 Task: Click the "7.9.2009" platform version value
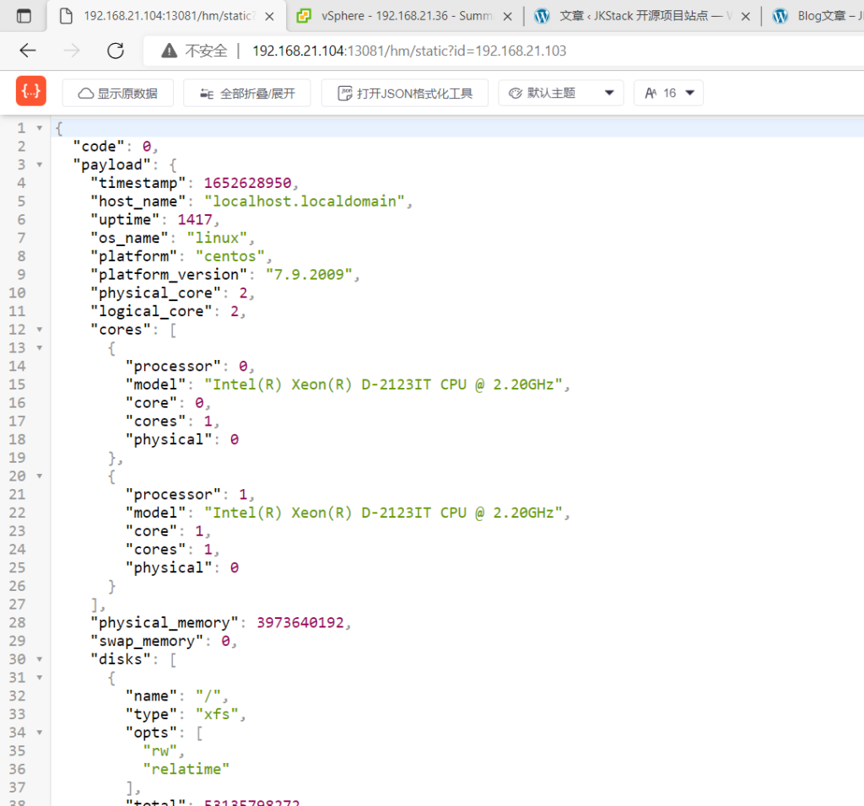[309, 275]
